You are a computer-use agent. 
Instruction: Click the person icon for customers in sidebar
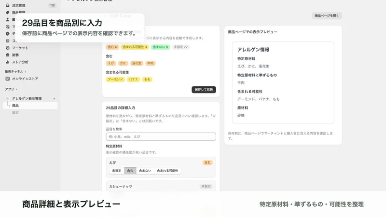pos(8,19)
